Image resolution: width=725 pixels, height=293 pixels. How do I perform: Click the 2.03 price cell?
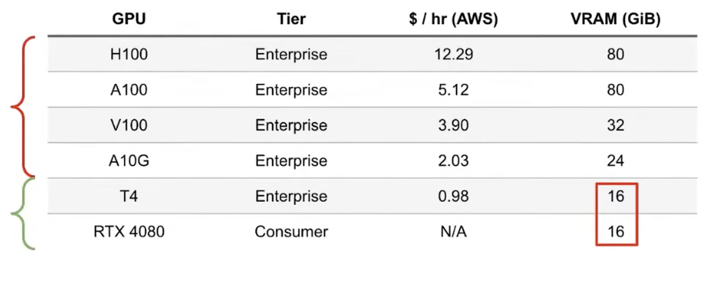tap(453, 161)
